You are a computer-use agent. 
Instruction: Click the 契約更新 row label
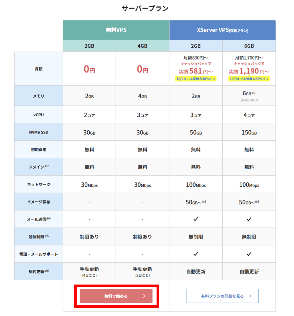click(39, 271)
